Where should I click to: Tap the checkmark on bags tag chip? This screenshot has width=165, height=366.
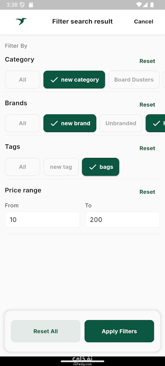[93, 167]
